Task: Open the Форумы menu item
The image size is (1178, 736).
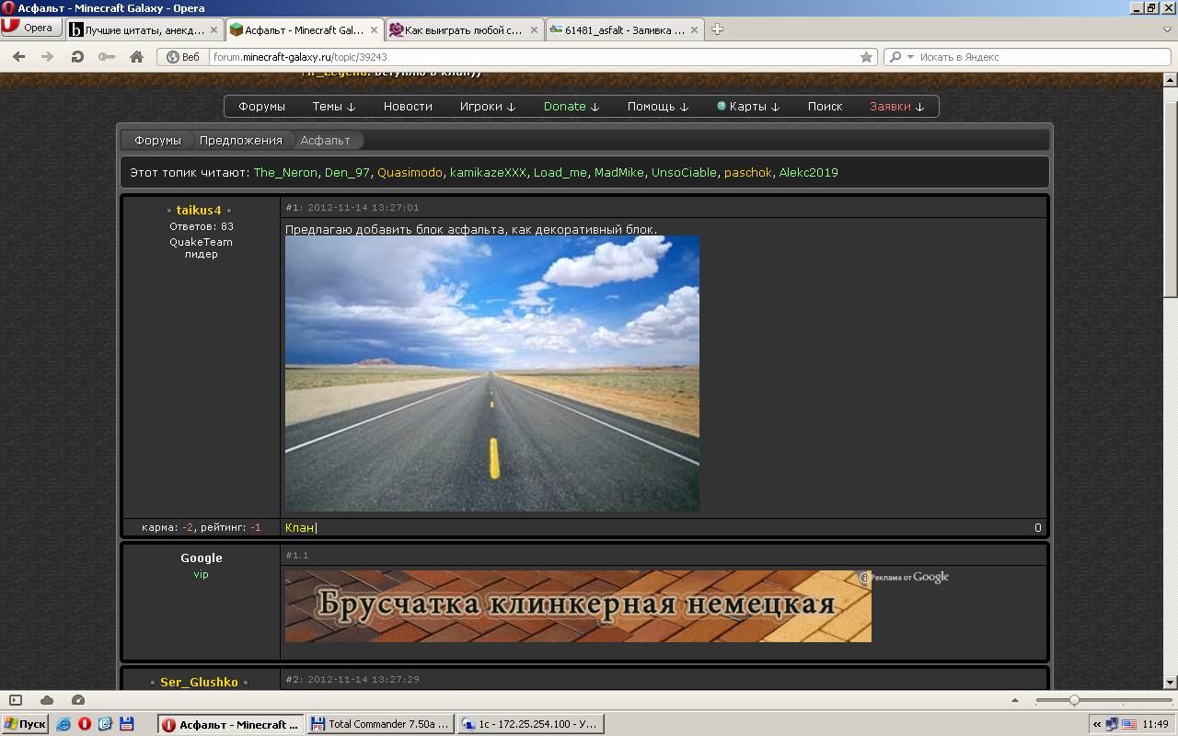Action: (x=261, y=106)
